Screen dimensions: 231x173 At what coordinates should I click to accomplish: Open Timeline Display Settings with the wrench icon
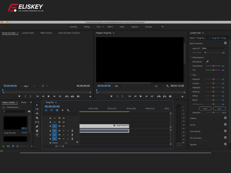[x=68, y=110]
